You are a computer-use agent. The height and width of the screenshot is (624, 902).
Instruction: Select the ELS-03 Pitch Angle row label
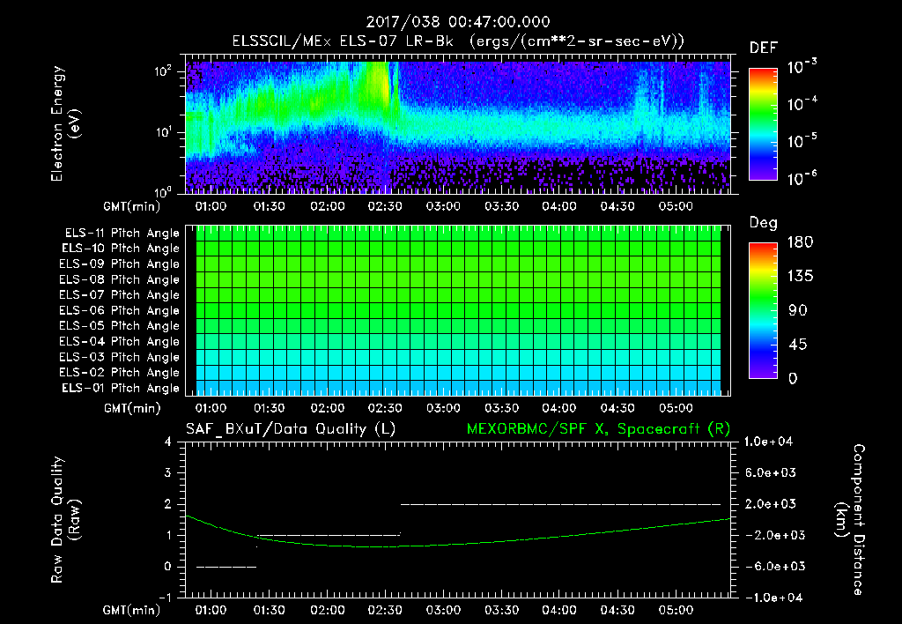tap(120, 358)
